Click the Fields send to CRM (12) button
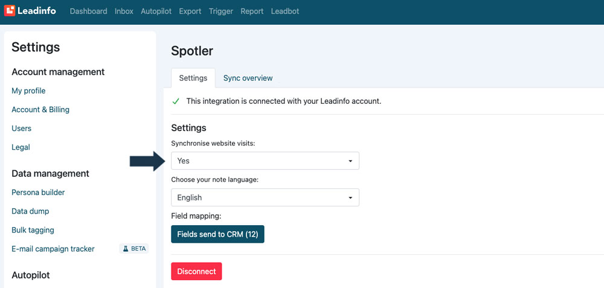 [x=217, y=234]
